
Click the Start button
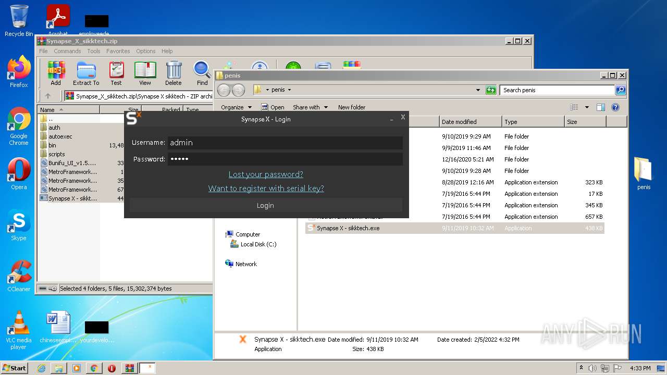[14, 368]
